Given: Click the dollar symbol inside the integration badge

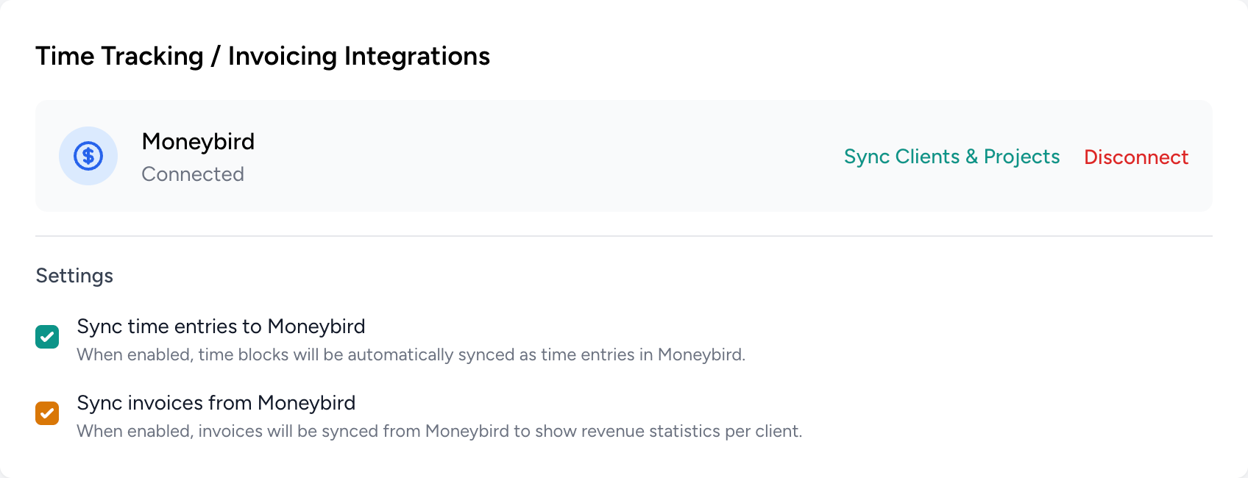Looking at the screenshot, I should [88, 156].
